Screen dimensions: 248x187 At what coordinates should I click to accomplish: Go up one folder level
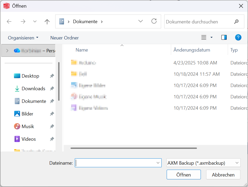tap(47, 22)
